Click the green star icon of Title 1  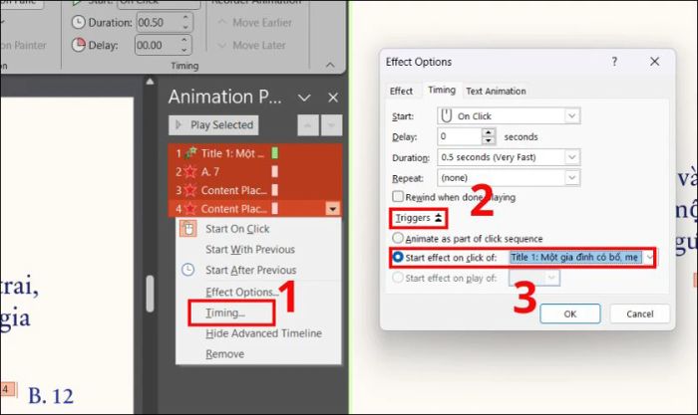[x=190, y=153]
